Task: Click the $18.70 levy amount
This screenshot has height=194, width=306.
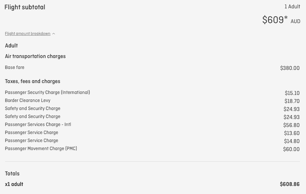Action: tap(292, 101)
